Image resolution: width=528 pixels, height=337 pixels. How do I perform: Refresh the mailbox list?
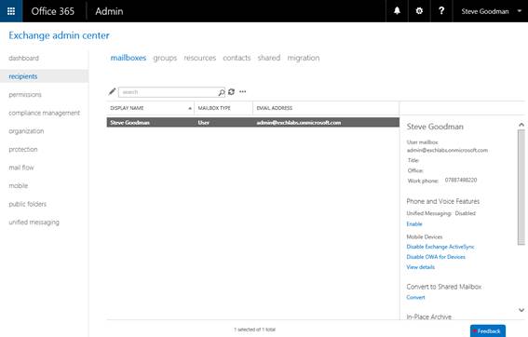point(231,91)
